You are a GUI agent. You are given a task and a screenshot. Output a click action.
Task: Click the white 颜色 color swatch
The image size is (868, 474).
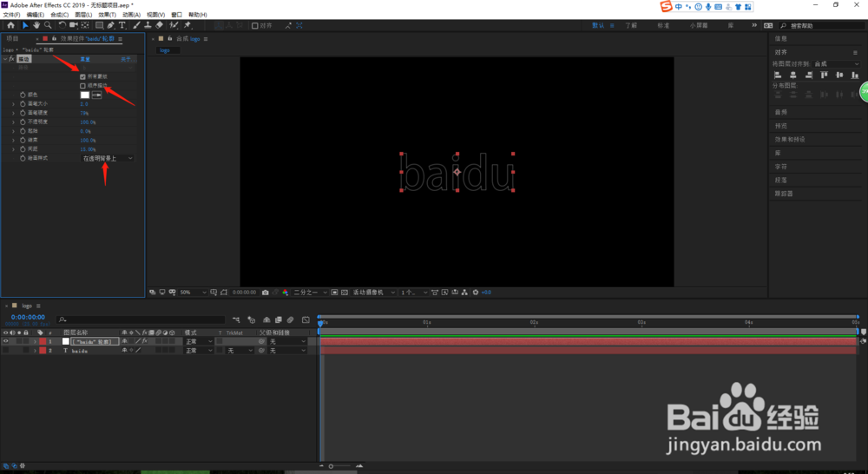click(85, 95)
